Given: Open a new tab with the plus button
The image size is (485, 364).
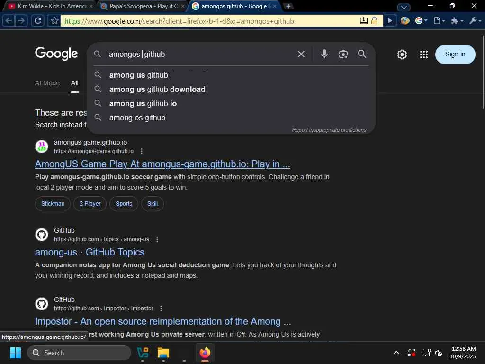Looking at the screenshot, I should [x=288, y=6].
